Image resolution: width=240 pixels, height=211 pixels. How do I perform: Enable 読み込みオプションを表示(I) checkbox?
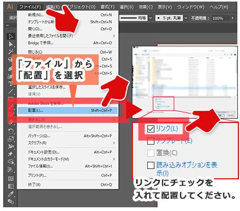click(151, 165)
